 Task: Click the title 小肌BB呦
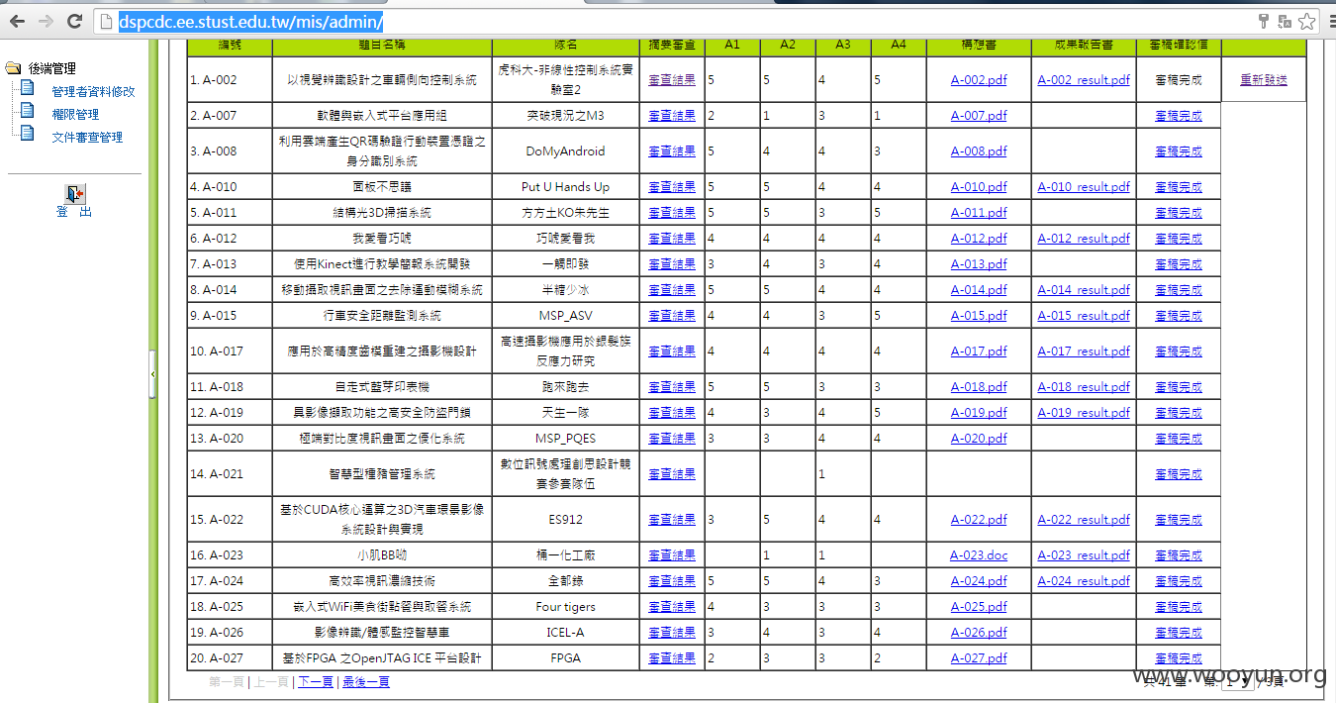(382, 555)
